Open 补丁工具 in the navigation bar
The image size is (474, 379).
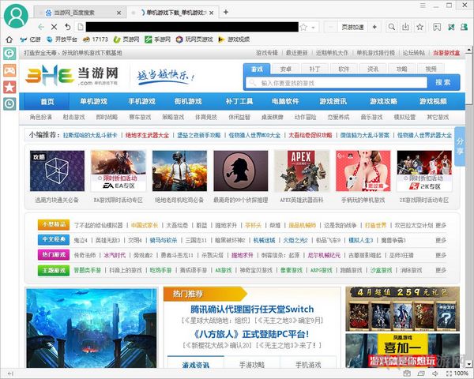(x=239, y=101)
